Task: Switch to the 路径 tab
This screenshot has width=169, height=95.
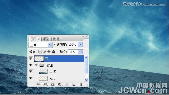Action: point(56,39)
